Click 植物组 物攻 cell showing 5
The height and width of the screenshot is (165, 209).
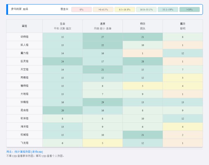pos(143,86)
